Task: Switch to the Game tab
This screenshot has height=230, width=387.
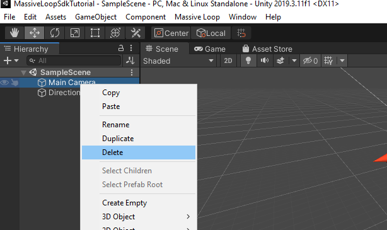Action: point(210,49)
